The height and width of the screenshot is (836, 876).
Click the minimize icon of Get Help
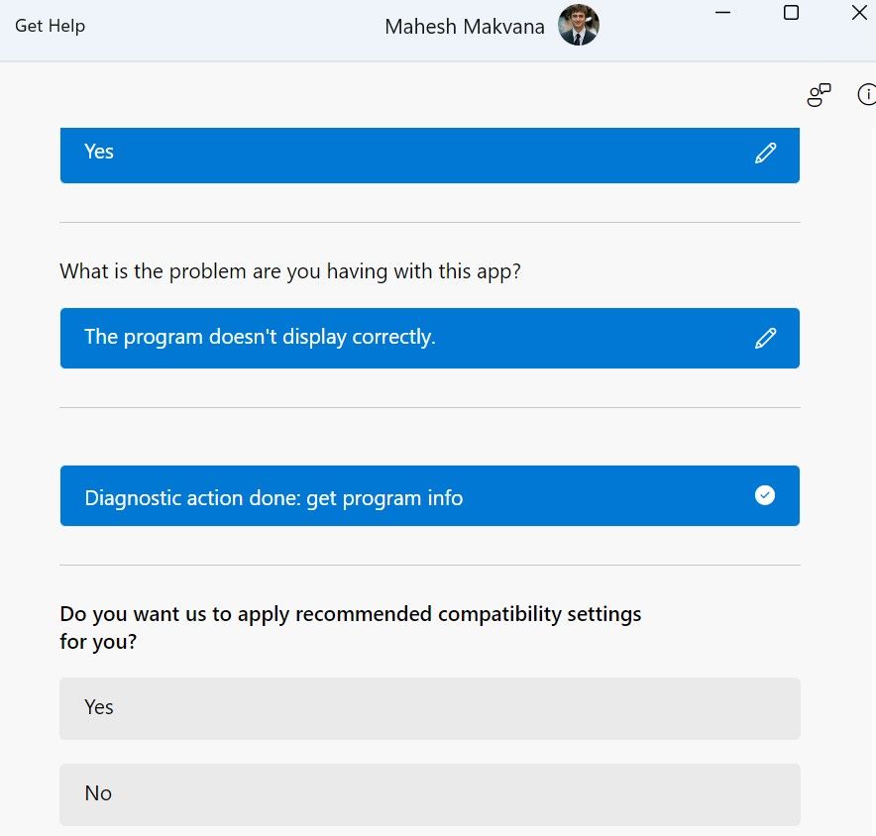click(722, 13)
